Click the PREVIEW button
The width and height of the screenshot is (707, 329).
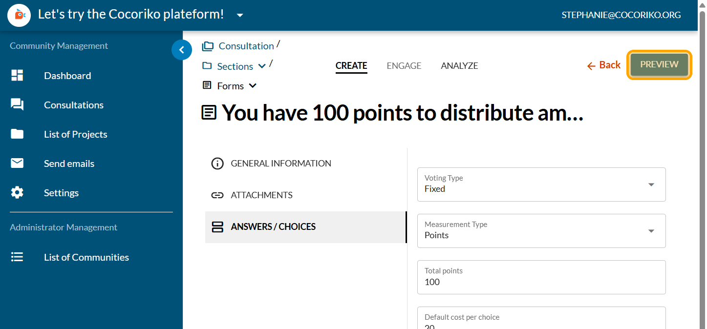(x=659, y=64)
